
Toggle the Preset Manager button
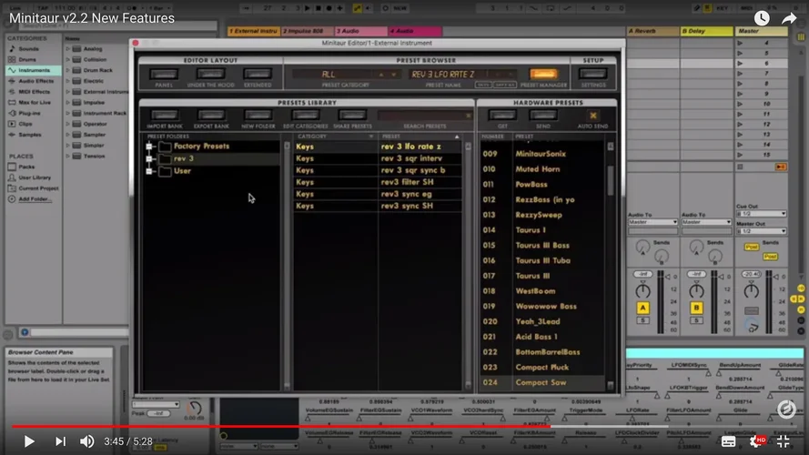tap(543, 75)
